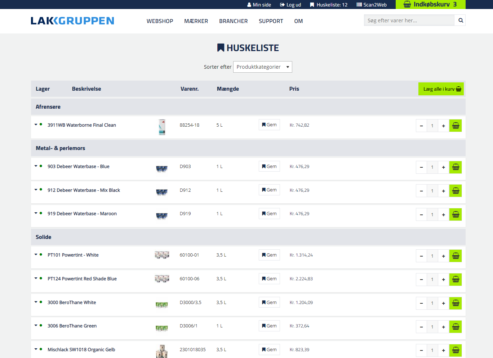Open the WEBSHOP menu
Viewport: 493px width, 358px height.
[x=160, y=21]
